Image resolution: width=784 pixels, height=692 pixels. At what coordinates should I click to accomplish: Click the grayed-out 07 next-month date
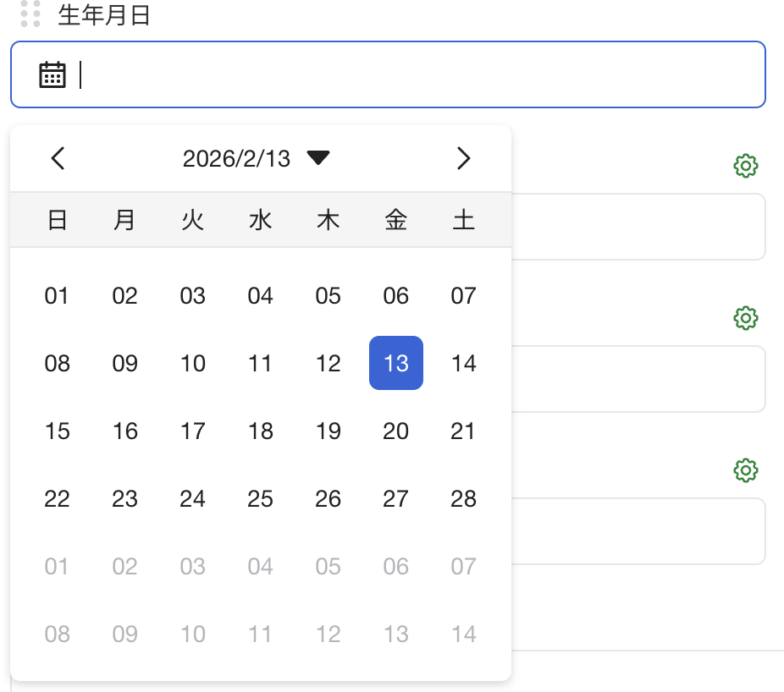pos(463,566)
